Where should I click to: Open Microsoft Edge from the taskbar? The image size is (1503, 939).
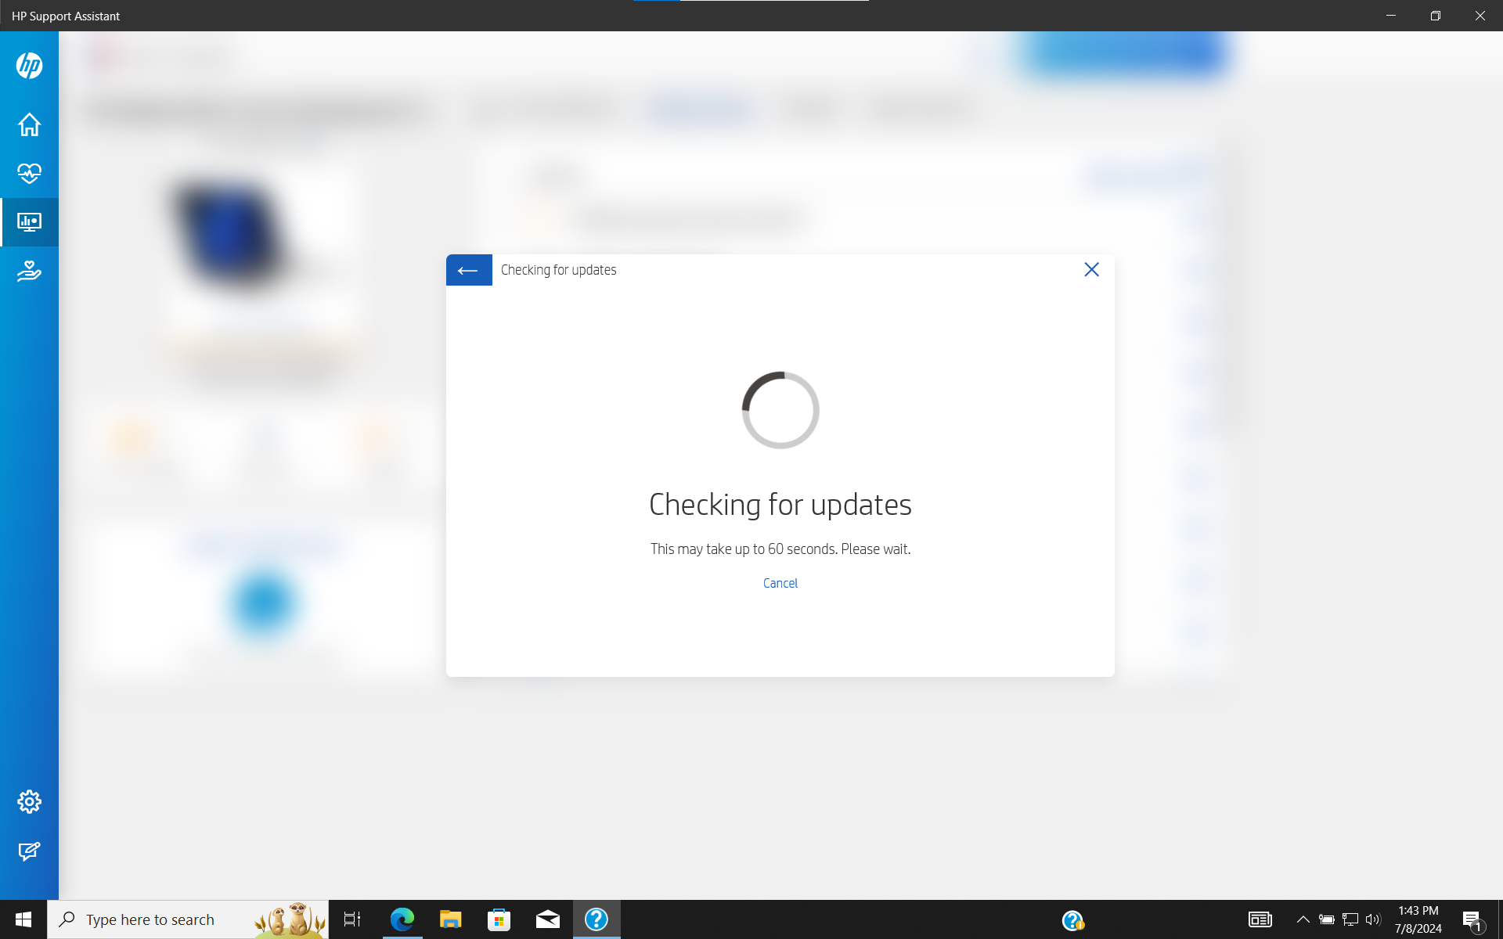click(402, 919)
